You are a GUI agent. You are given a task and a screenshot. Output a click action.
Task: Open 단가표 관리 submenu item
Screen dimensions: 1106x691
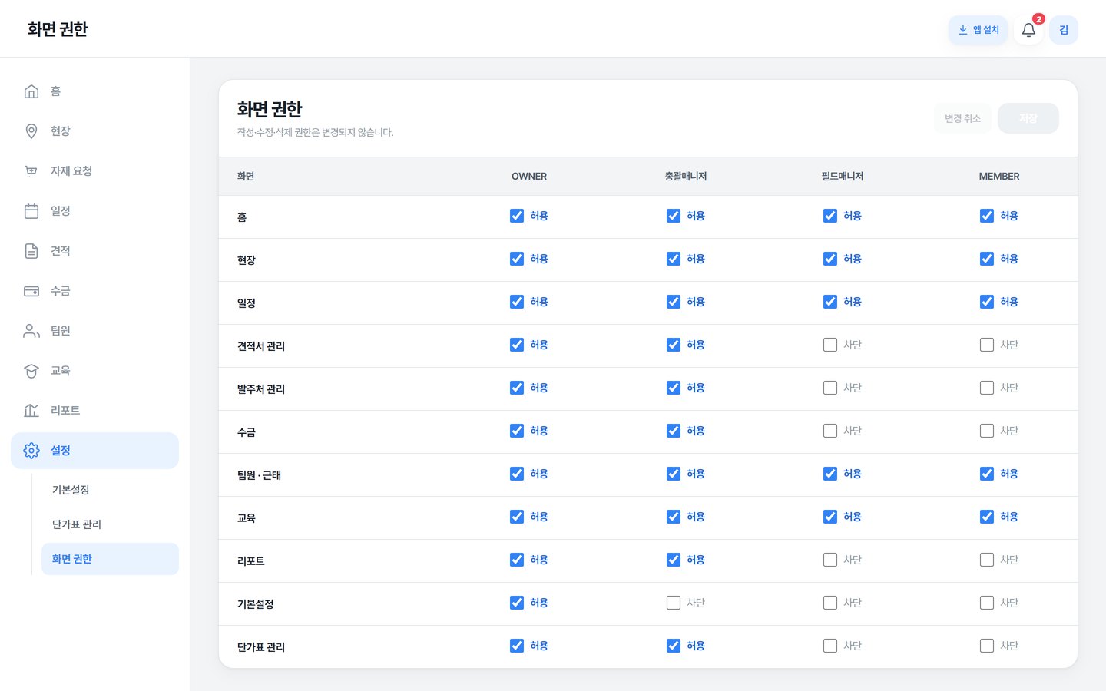coord(110,524)
